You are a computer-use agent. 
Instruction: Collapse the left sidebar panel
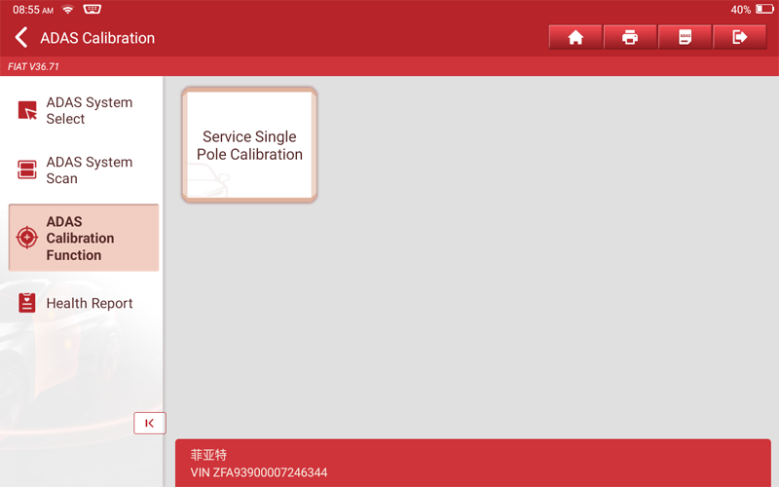[149, 423]
